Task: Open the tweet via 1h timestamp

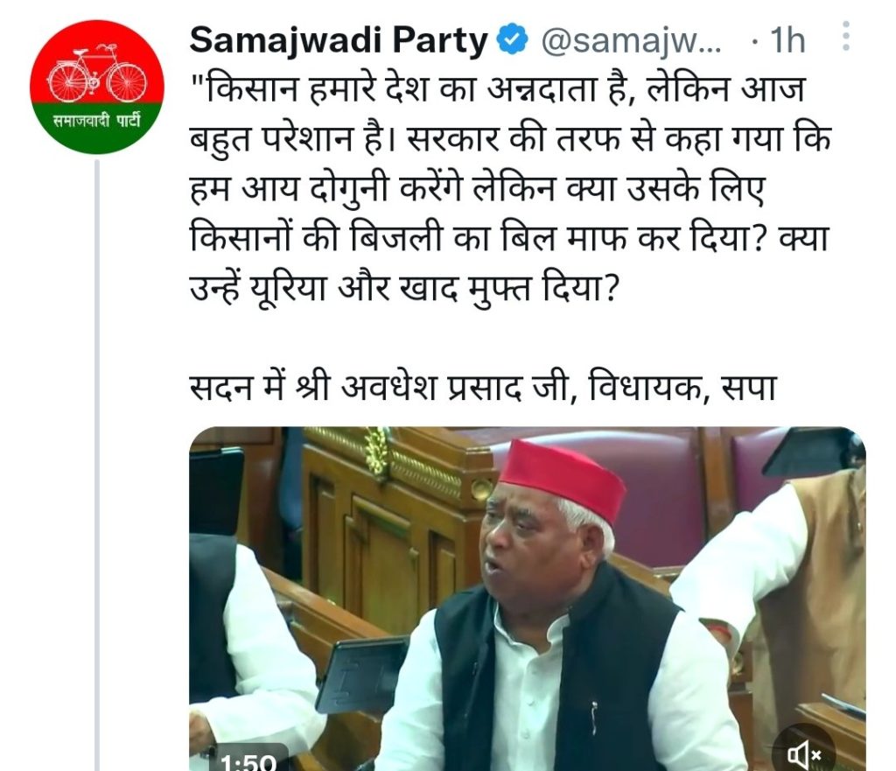Action: click(x=787, y=40)
